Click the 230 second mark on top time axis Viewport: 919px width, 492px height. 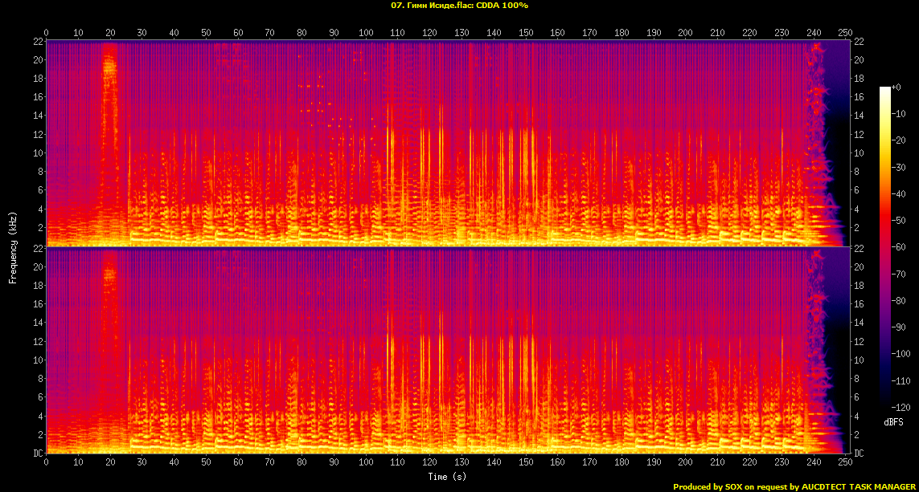pyautogui.click(x=781, y=33)
